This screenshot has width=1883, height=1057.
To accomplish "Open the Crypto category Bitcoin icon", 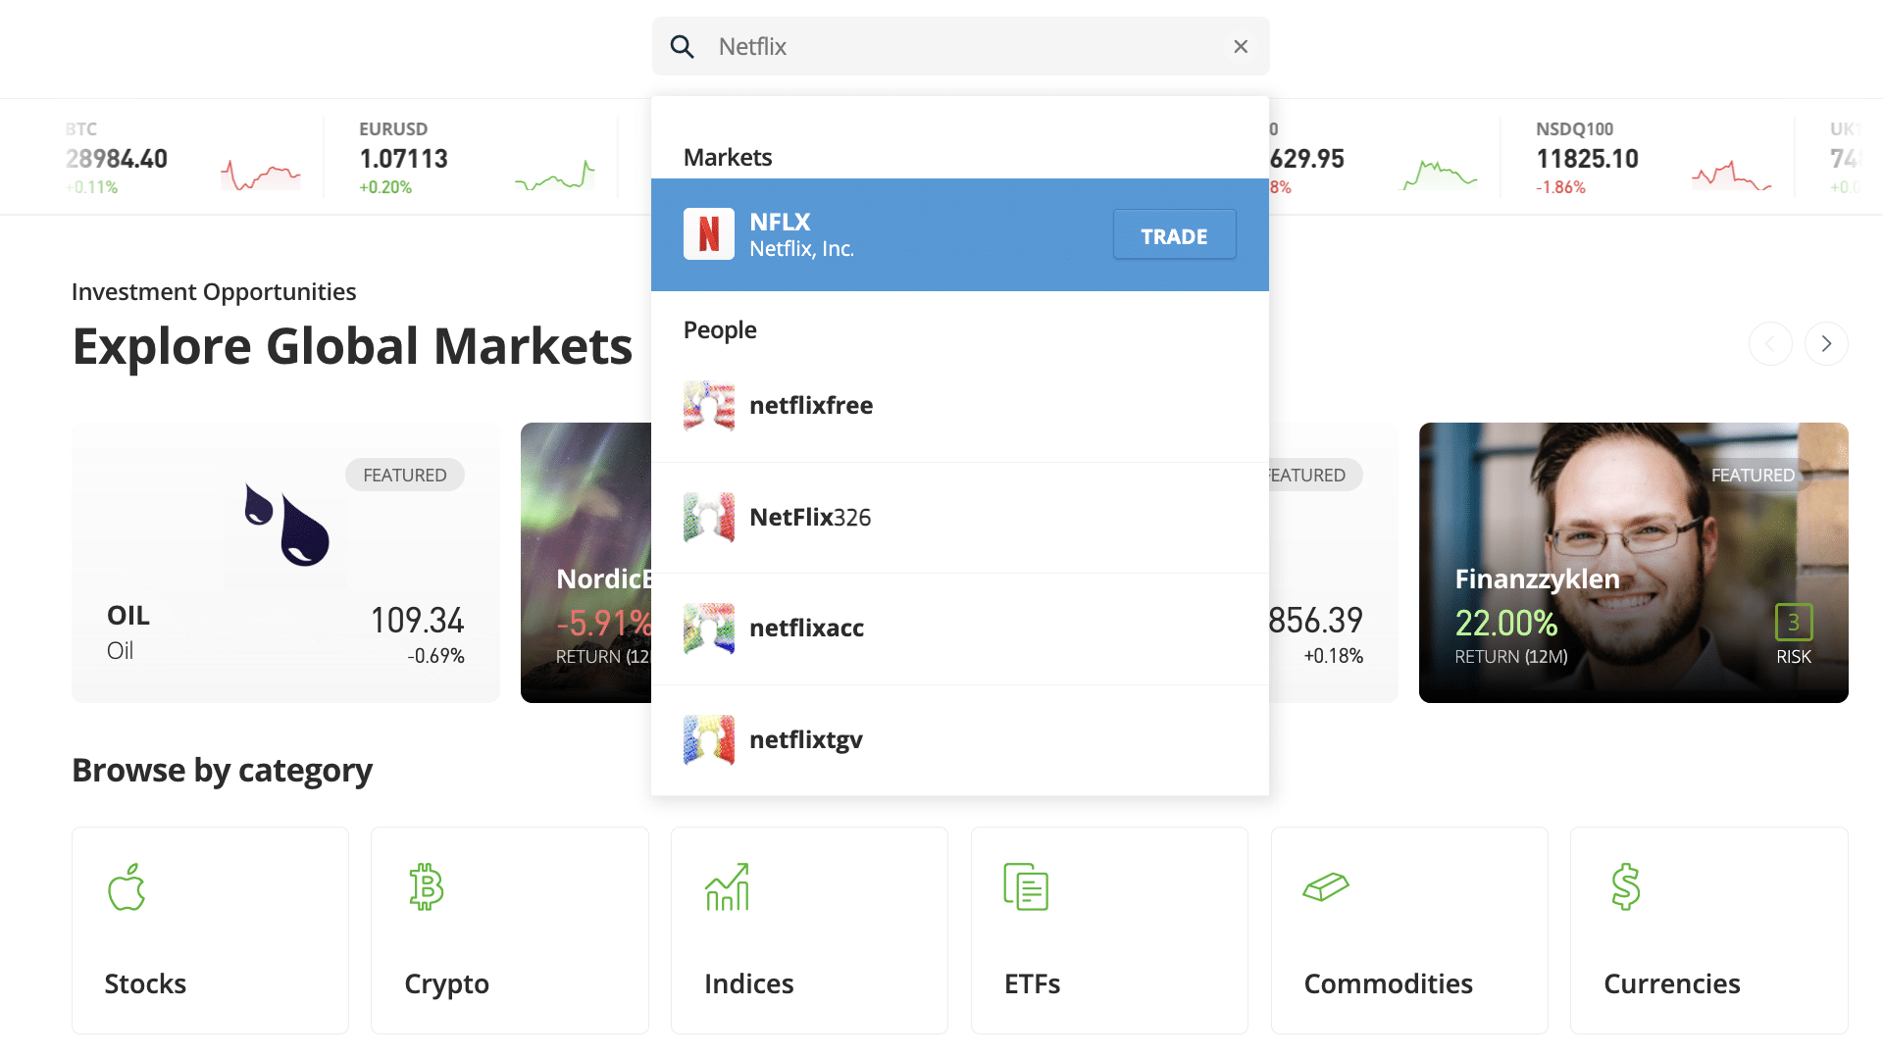I will (427, 887).
